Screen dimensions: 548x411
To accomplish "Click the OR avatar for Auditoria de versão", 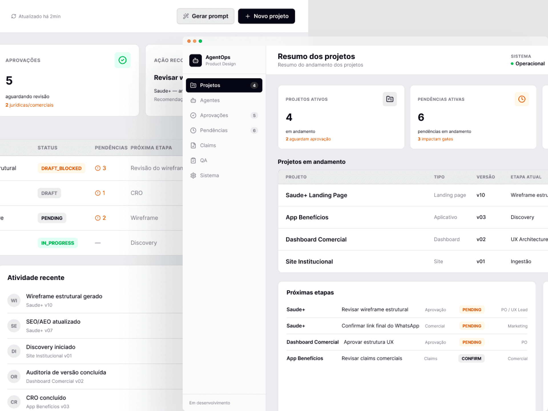I will click(x=14, y=377).
